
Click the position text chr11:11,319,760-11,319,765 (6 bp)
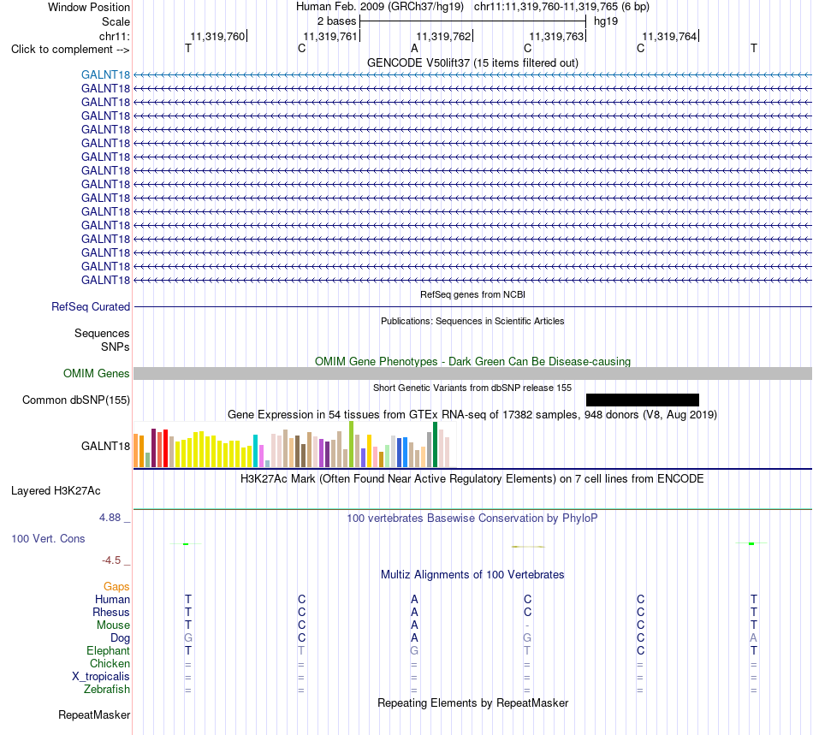click(561, 7)
